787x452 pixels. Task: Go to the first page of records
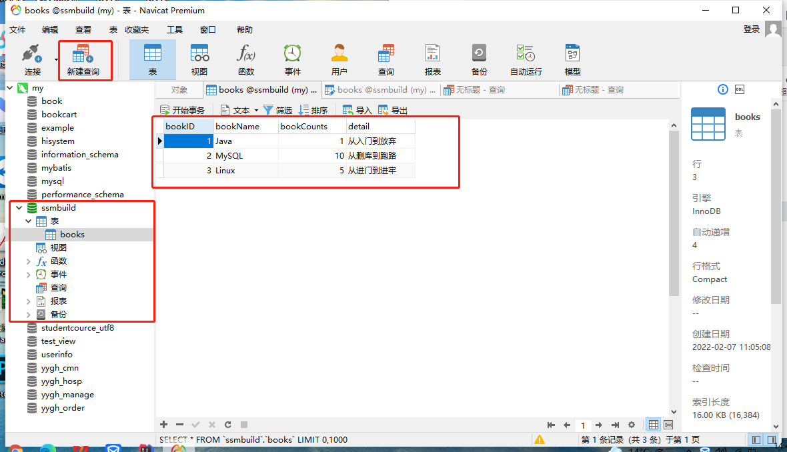point(551,425)
